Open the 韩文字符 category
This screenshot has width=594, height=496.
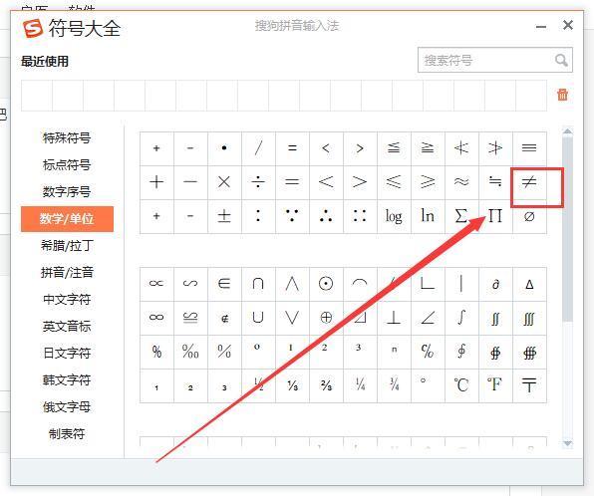point(67,379)
